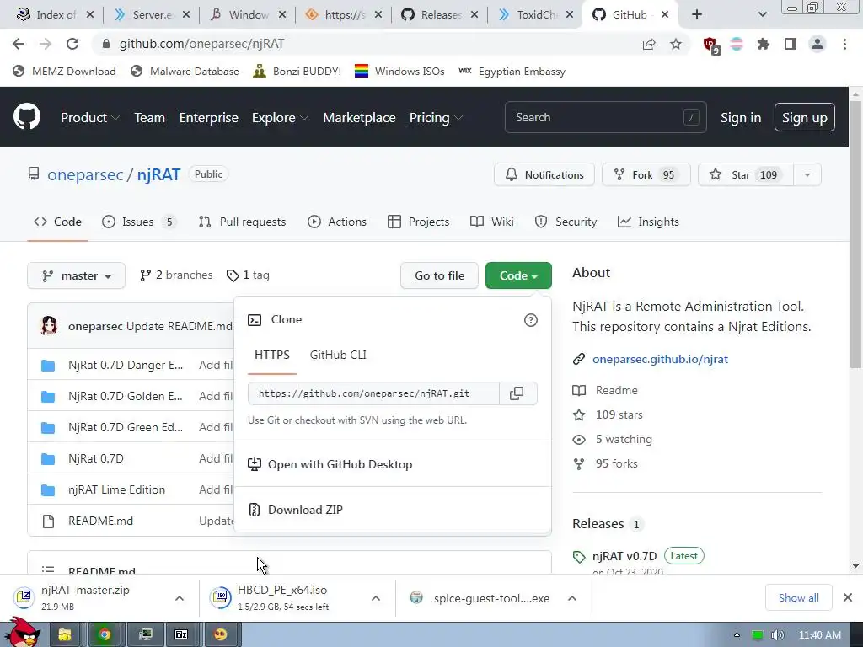The width and height of the screenshot is (863, 647).
Task: Switch to the Issues tab
Action: 139,222
